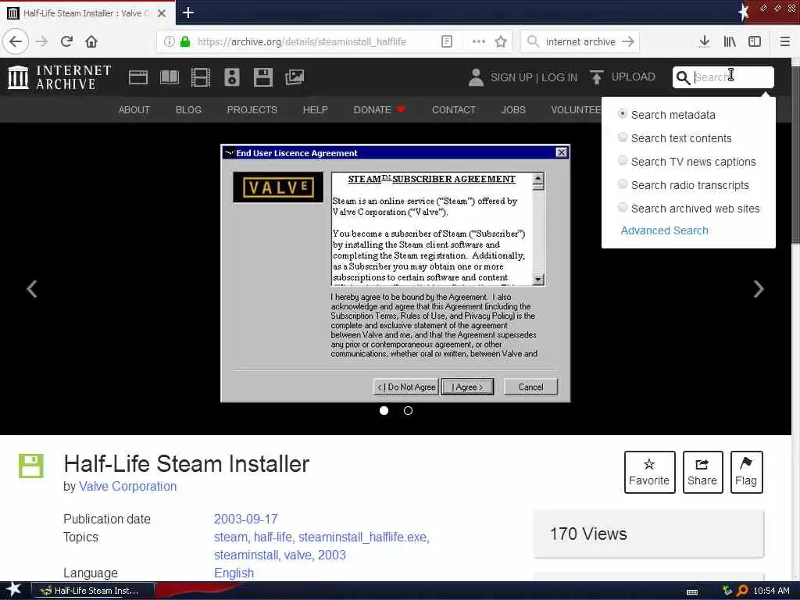Open the JOBS menu item
The height and width of the screenshot is (600, 800).
pos(513,109)
